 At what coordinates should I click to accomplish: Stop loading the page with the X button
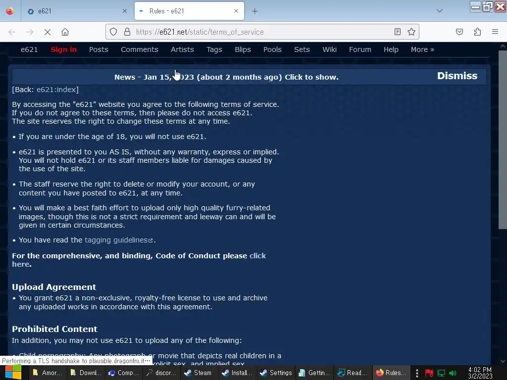47,32
